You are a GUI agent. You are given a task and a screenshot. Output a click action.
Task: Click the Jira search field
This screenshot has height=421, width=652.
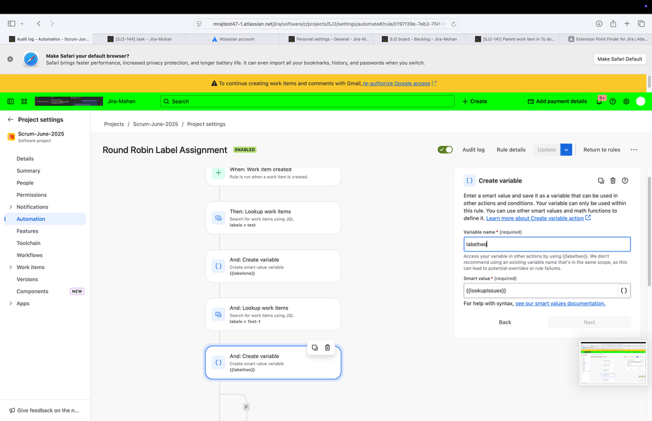coord(307,101)
